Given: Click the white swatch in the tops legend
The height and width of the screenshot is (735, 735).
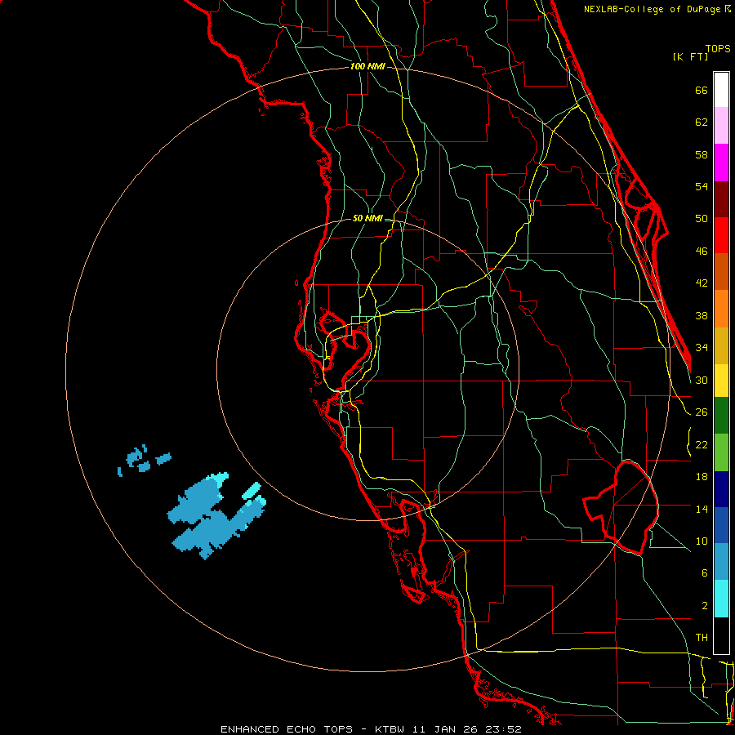Looking at the screenshot, I should [721, 90].
